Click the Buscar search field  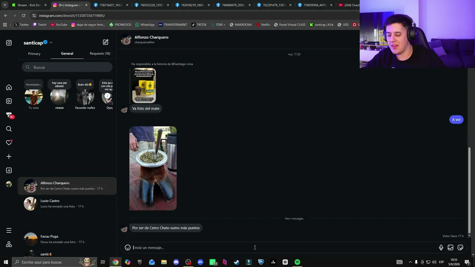(x=67, y=67)
